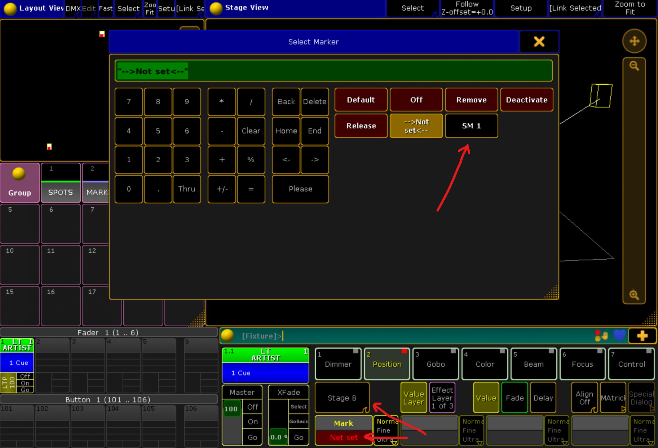Select the SM 1 marker
This screenshot has width=658, height=448.
471,126
